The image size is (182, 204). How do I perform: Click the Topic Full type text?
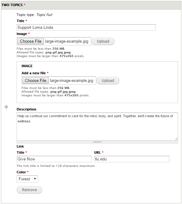pyautogui.click(x=44, y=15)
